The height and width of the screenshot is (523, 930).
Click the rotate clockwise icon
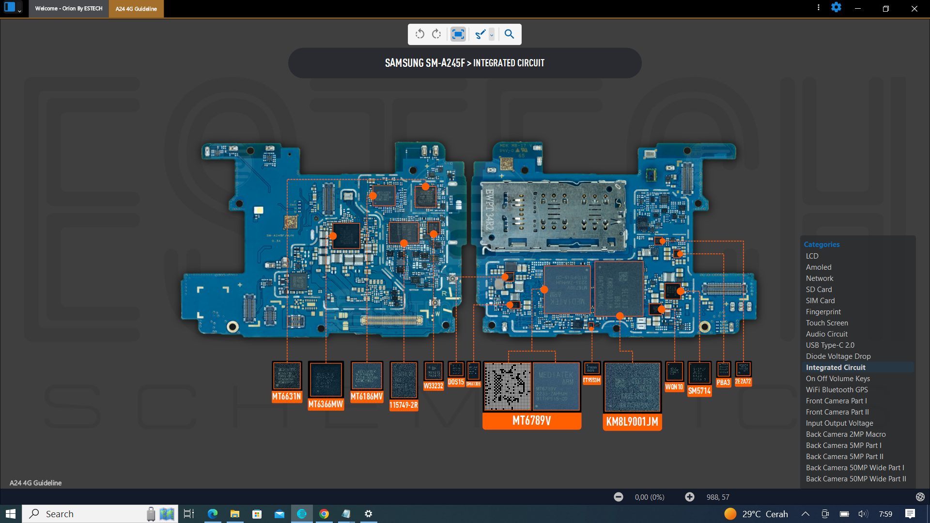tap(437, 34)
